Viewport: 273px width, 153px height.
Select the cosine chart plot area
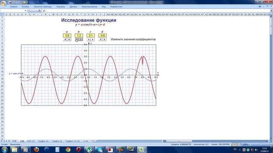click(89, 75)
